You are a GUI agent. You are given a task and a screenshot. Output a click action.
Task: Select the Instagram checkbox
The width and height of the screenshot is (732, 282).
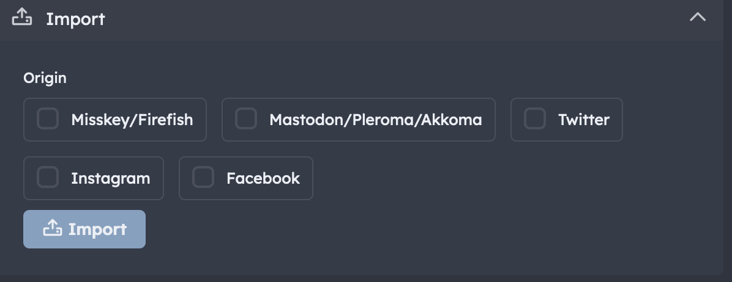click(48, 177)
